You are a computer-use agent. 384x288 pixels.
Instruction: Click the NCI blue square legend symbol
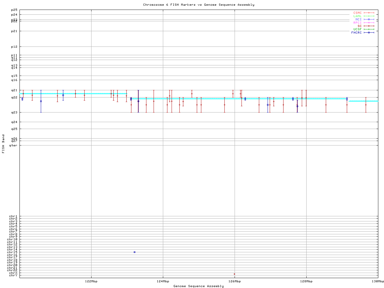pyautogui.click(x=369, y=19)
